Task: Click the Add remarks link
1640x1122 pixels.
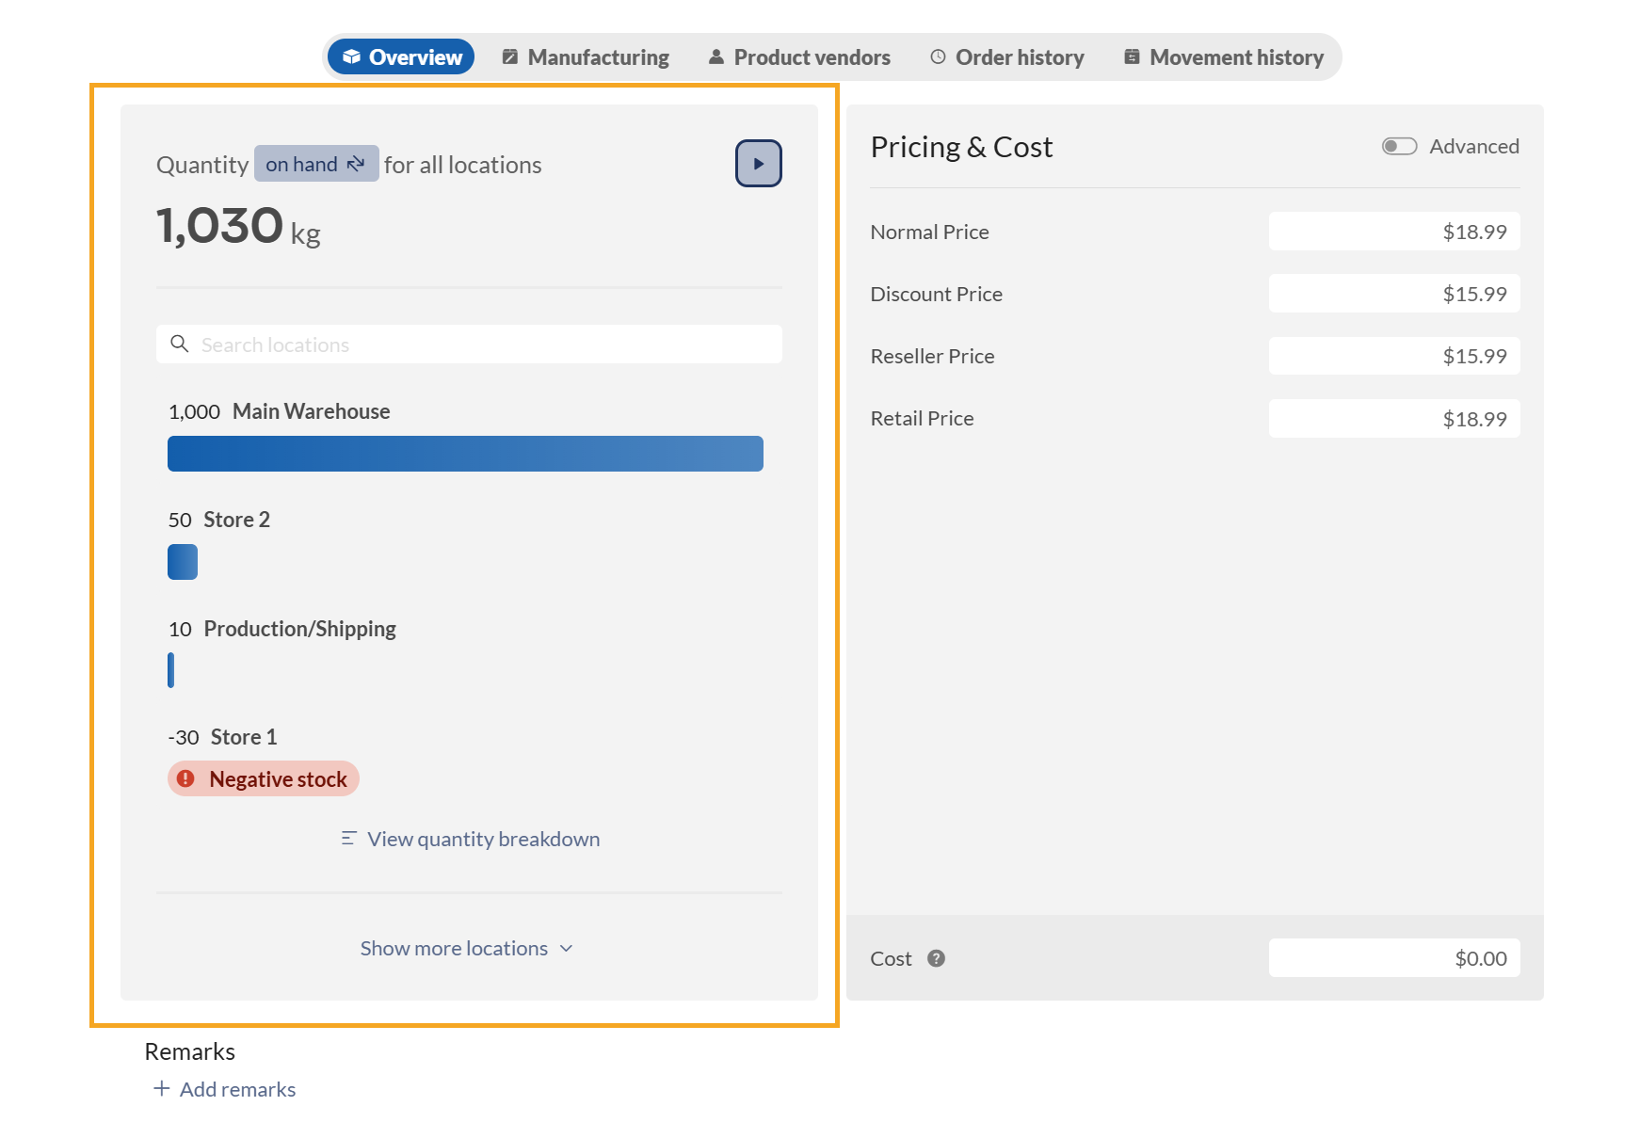Action: click(237, 1089)
